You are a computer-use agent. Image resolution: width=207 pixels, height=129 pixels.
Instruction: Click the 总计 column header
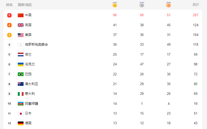pyautogui.click(x=196, y=5)
